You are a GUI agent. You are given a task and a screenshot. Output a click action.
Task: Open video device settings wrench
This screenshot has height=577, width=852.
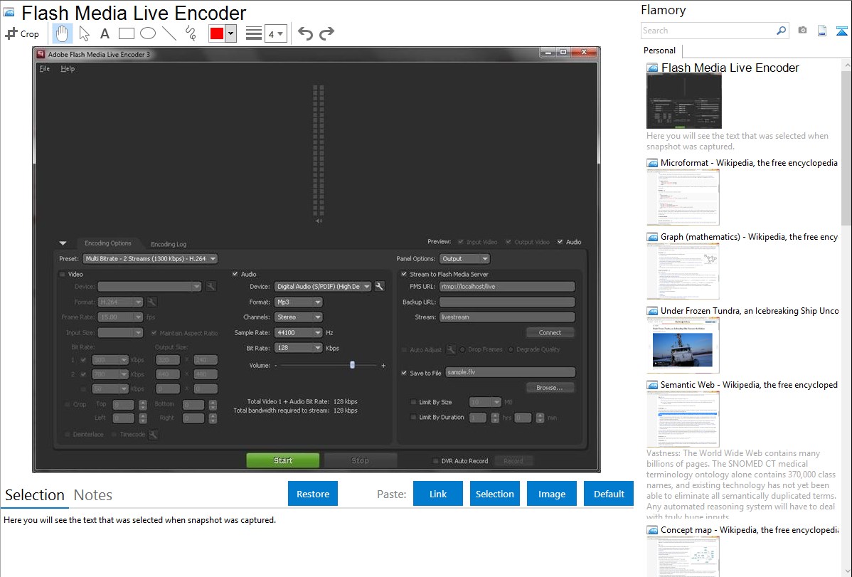coord(211,286)
